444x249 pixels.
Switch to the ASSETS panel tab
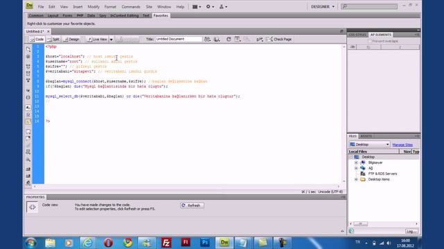point(366,136)
